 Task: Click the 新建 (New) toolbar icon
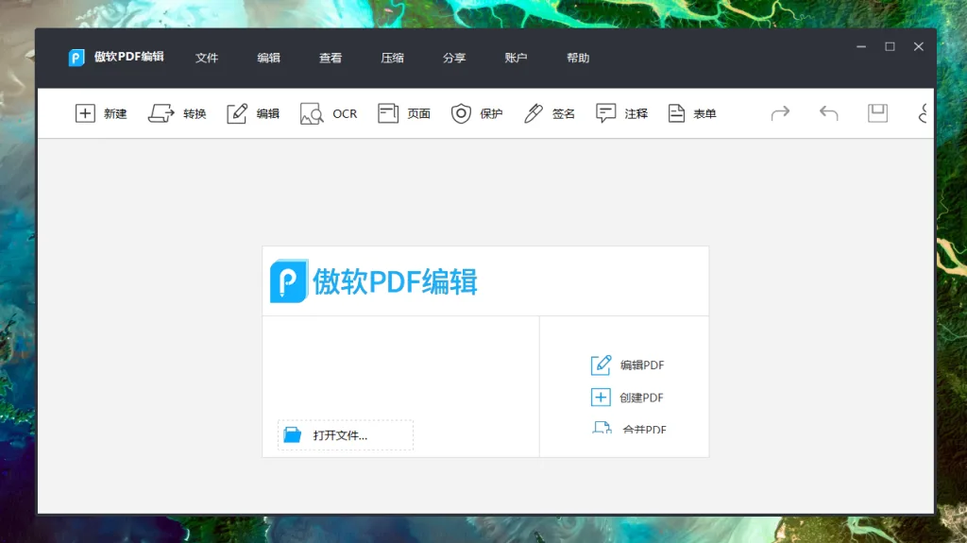coord(86,113)
